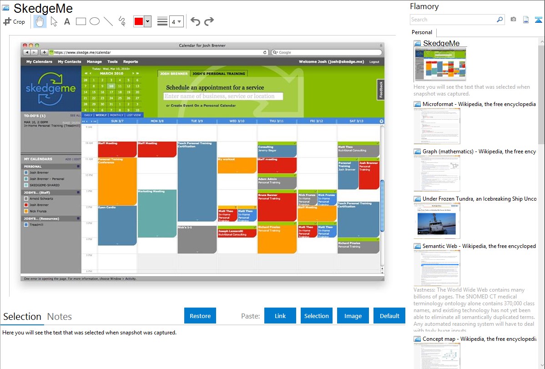Open the Reports menu
This screenshot has width=545, height=369.
[131, 61]
